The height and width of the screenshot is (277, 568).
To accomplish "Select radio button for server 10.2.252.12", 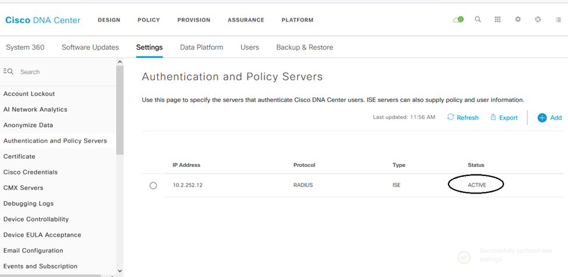I will 153,185.
